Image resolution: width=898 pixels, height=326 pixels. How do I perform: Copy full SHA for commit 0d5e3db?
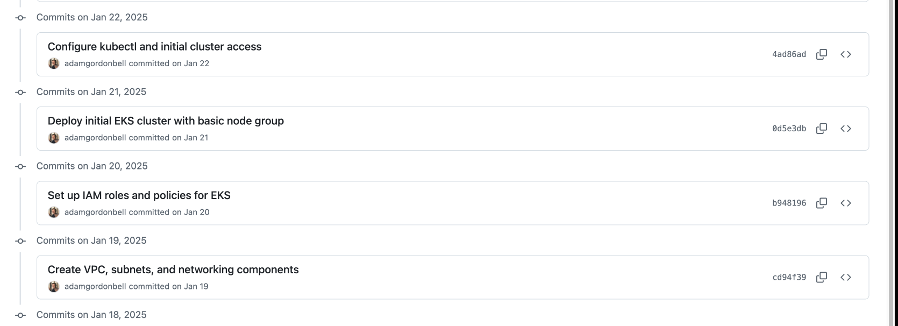tap(822, 129)
